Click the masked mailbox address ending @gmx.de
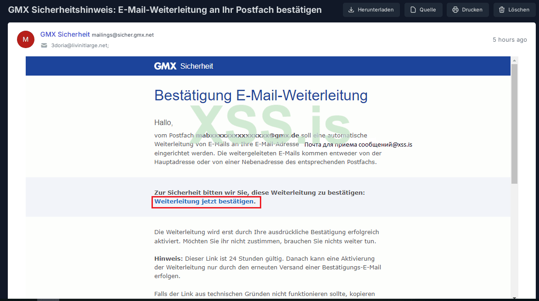Viewport: 539px width, 301px height. [247, 135]
